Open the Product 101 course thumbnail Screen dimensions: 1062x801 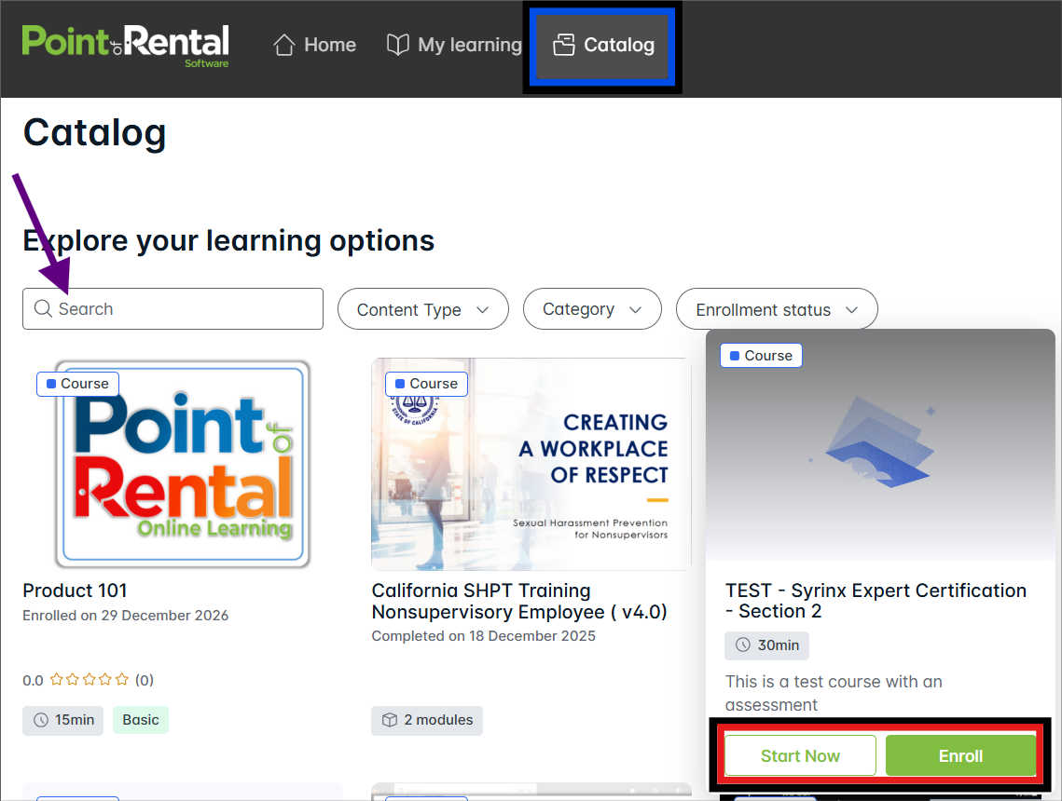coord(182,464)
